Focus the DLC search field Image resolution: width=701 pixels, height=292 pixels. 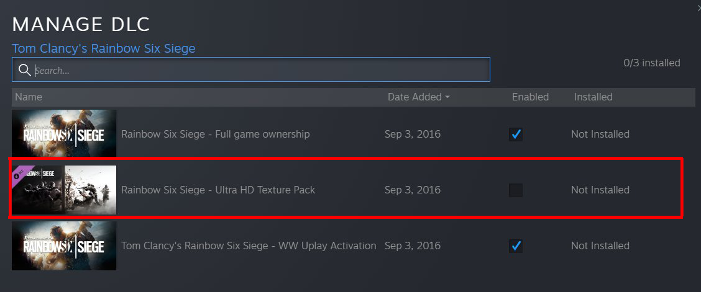(x=261, y=70)
